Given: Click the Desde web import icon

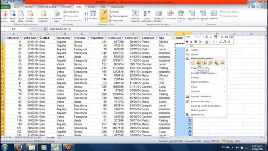Looking at the screenshot, I should (x=12, y=16).
